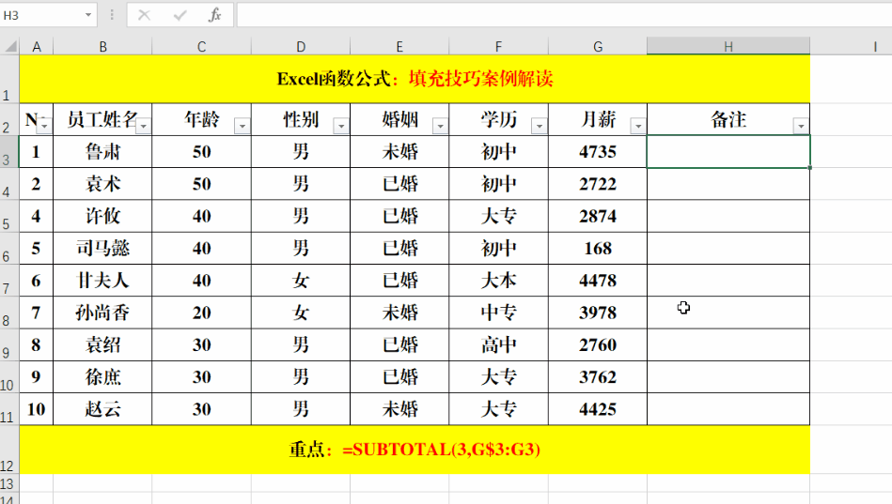
Task: Click the Cancel (X) formula bar icon
Action: point(144,15)
